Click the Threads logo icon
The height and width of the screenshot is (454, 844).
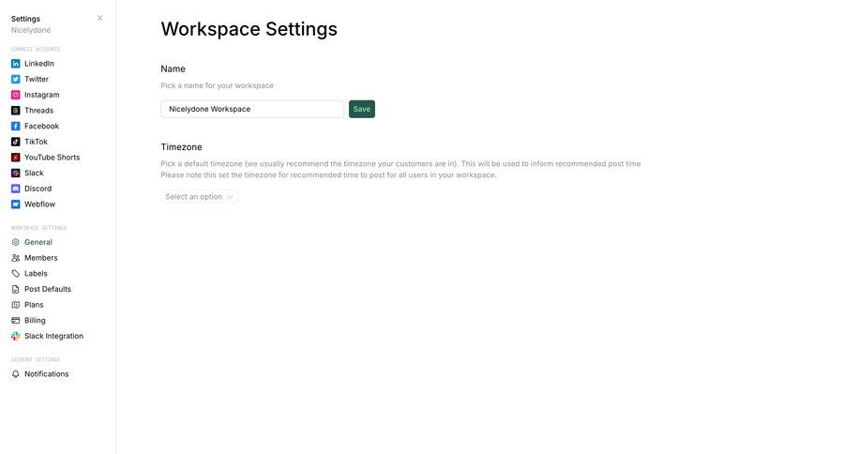(x=16, y=111)
